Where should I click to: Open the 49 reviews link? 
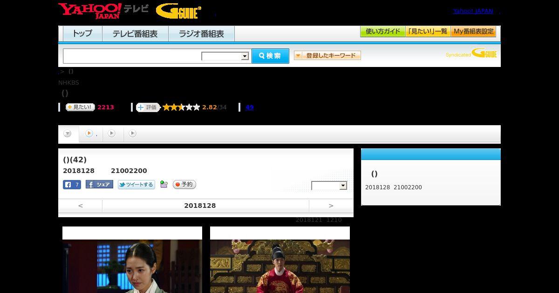249,107
